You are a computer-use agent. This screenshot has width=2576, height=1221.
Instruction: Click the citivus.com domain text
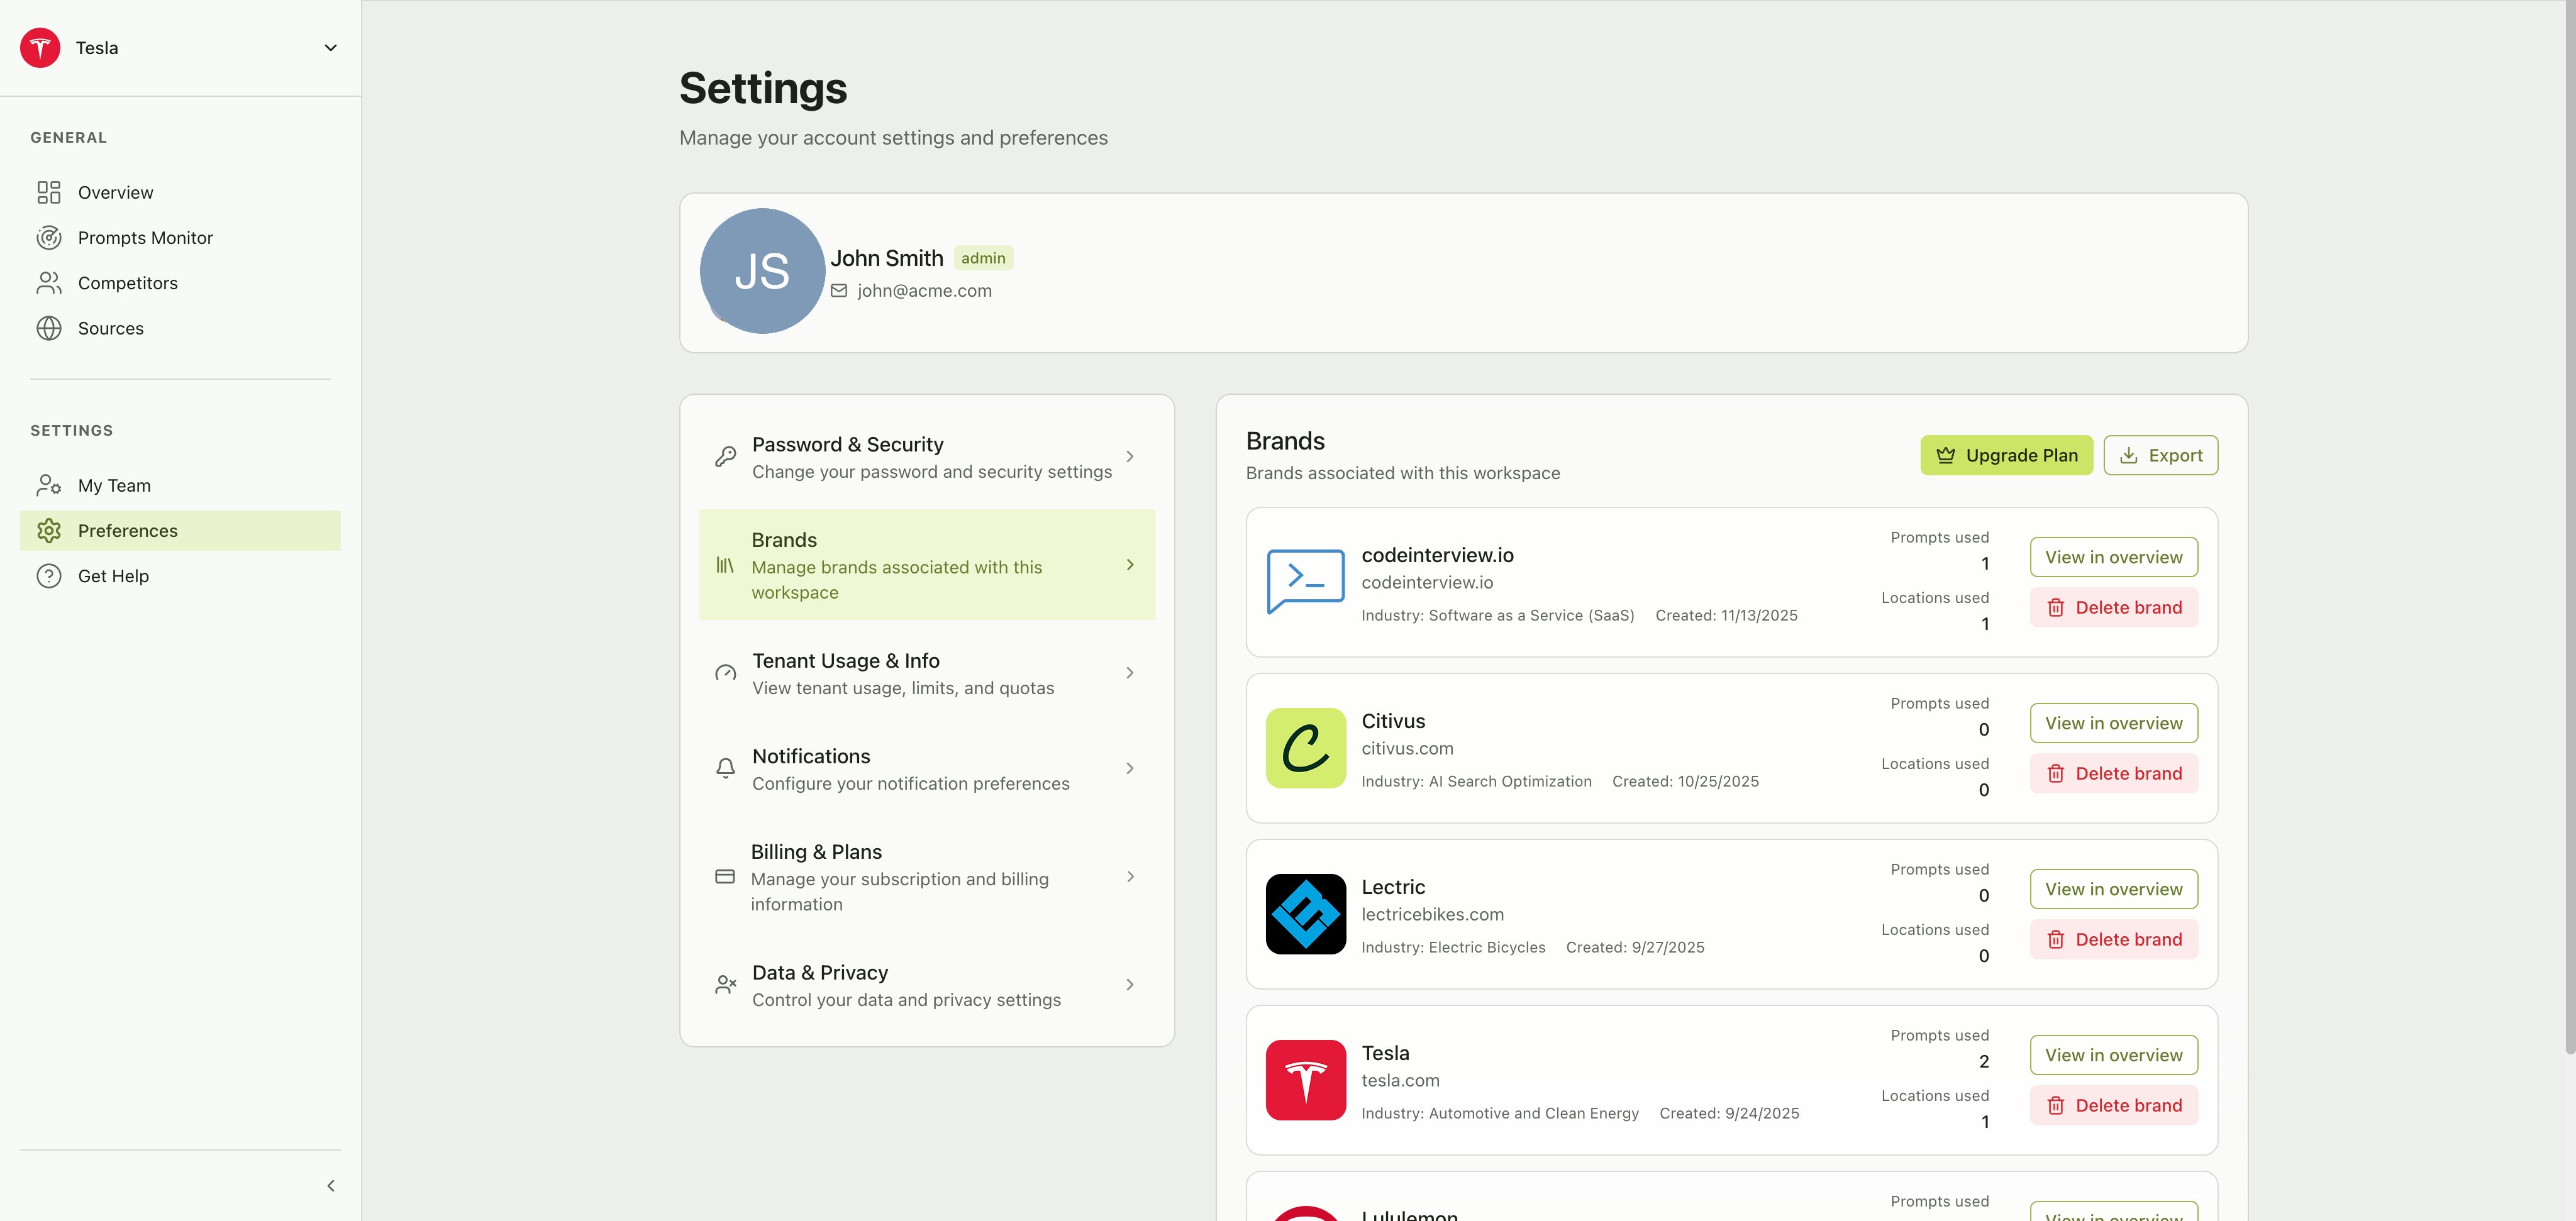coord(1407,749)
